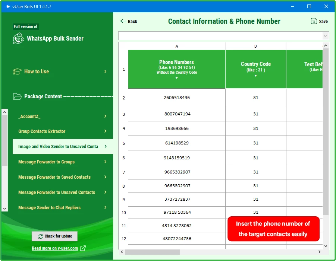Select column B header

pos(256,46)
